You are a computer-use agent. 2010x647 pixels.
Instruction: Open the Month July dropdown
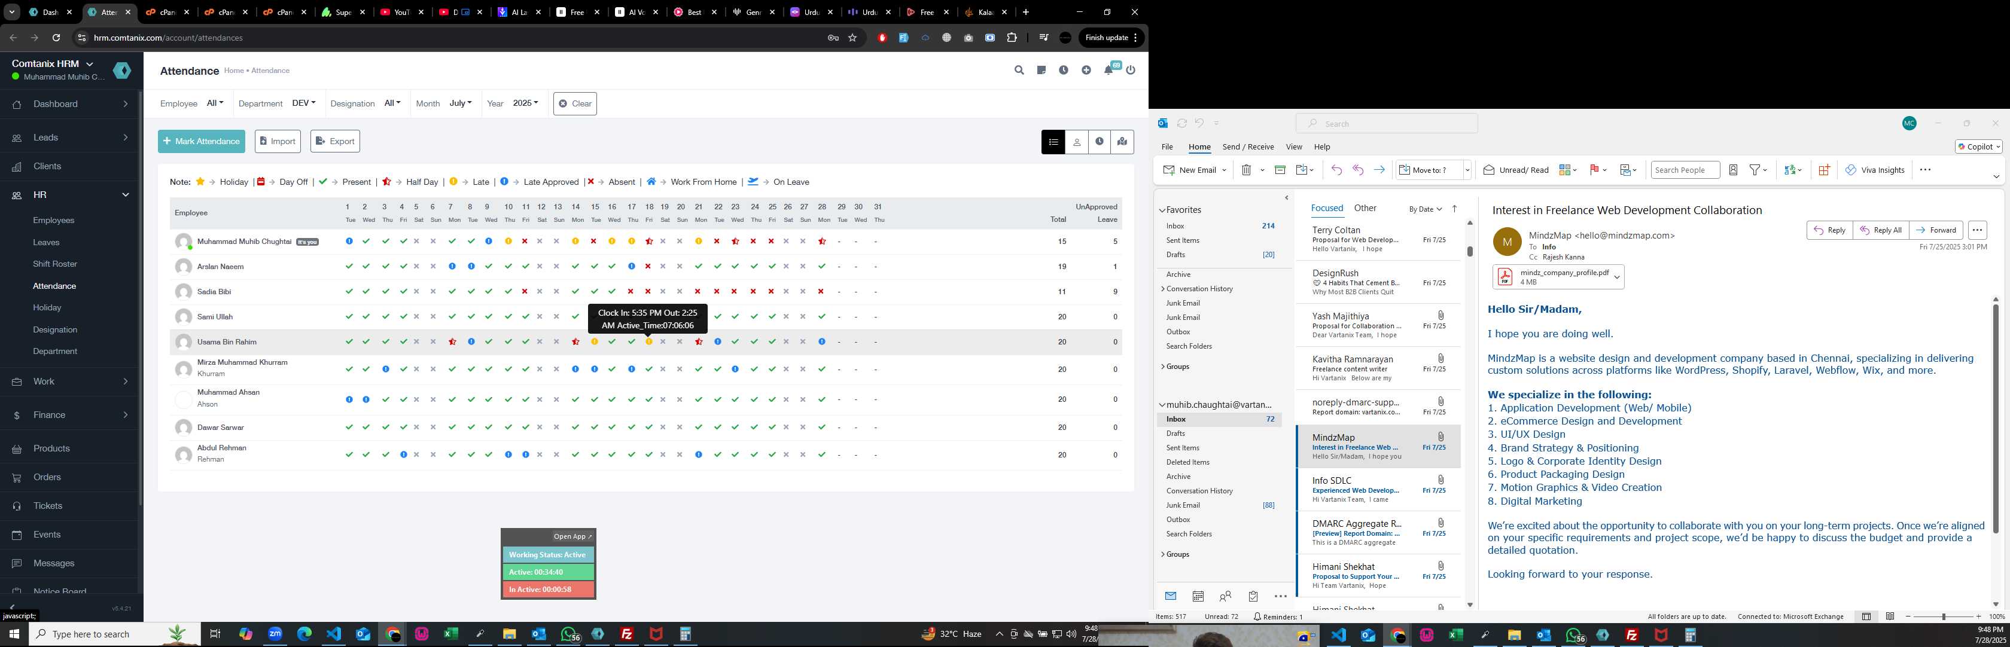(461, 103)
